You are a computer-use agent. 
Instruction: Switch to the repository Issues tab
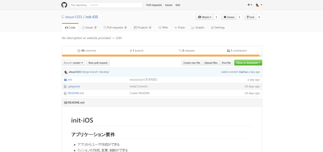(x=89, y=27)
